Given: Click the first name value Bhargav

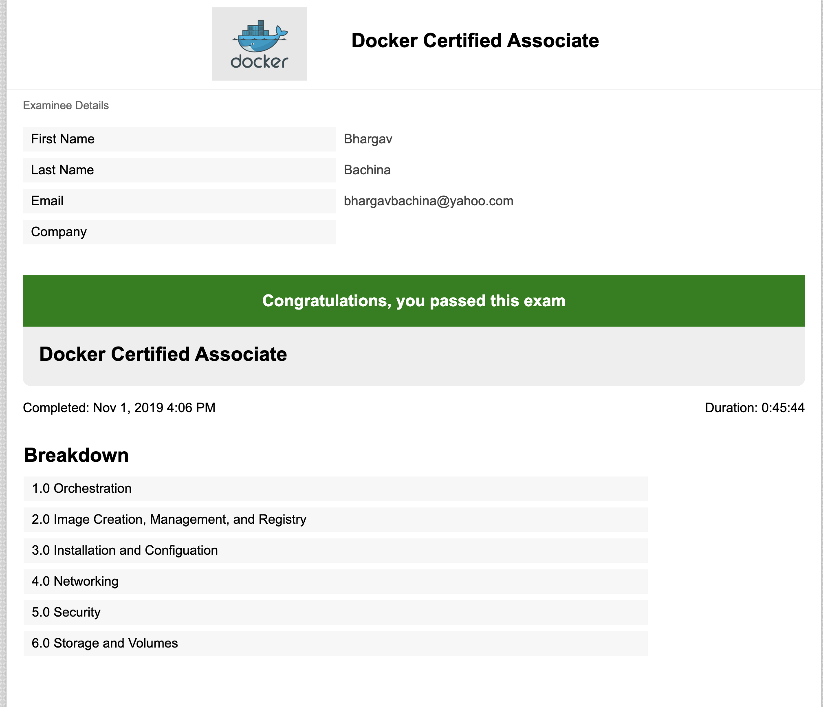Looking at the screenshot, I should click(x=367, y=139).
